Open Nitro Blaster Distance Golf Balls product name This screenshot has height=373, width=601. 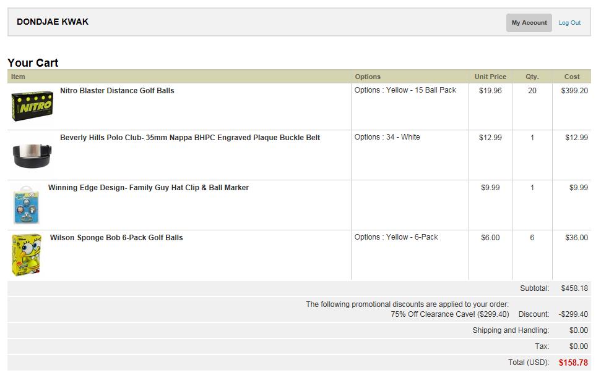point(117,91)
